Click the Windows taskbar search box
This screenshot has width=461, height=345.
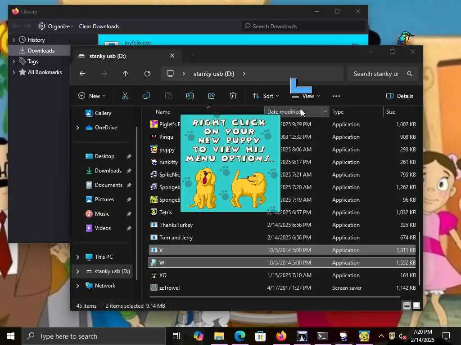tap(94, 336)
